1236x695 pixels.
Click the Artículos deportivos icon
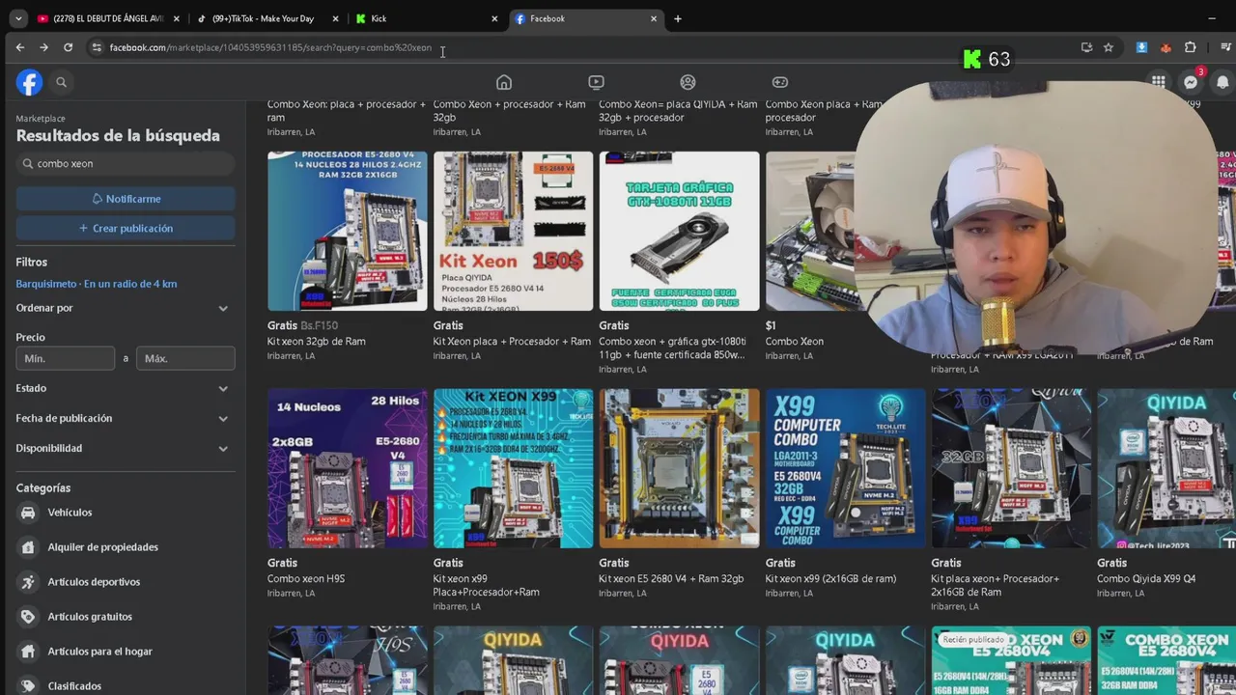[x=28, y=582]
